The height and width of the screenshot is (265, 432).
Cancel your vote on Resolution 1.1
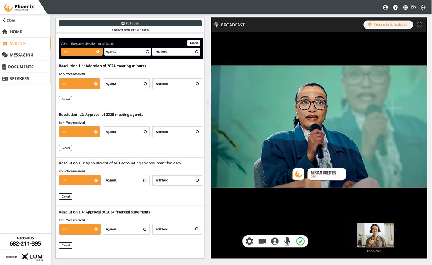click(65, 99)
